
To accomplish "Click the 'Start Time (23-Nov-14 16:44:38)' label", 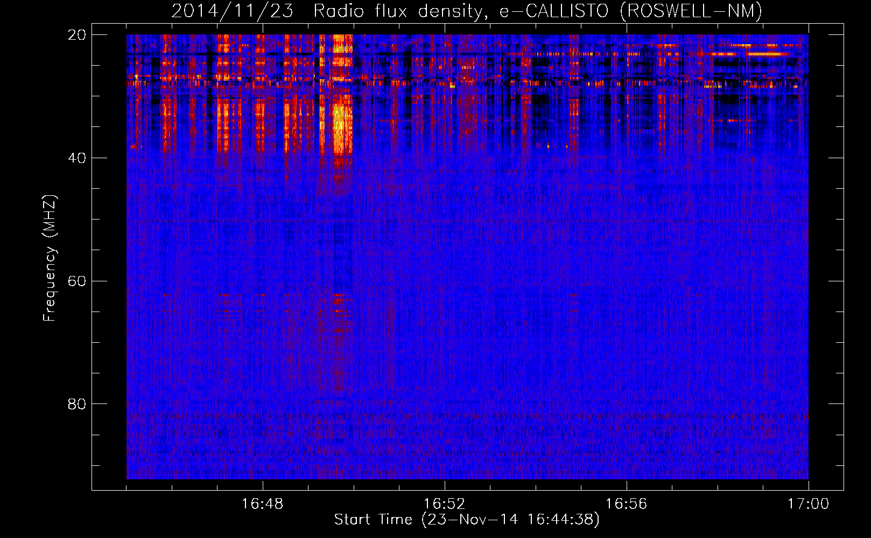I will tap(467, 520).
